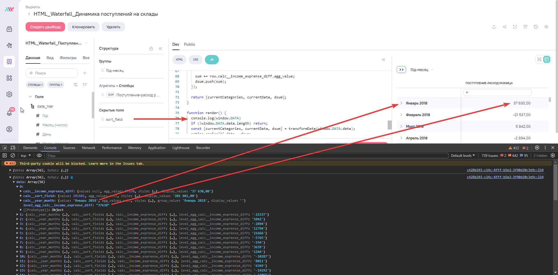Open the widget settings gear in header
The width and height of the screenshot is (558, 275).
(x=546, y=27)
